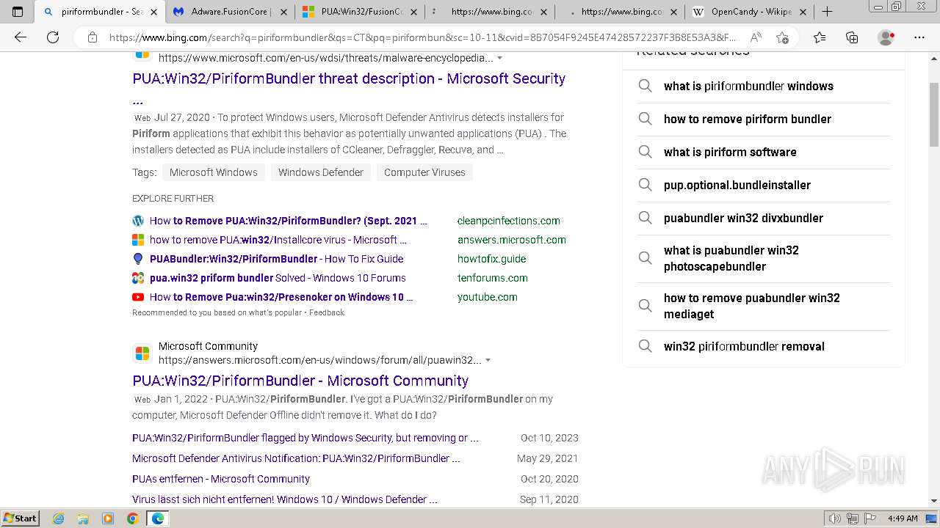Open File Explorer from taskbar
This screenshot has height=528, width=940.
tap(83, 518)
